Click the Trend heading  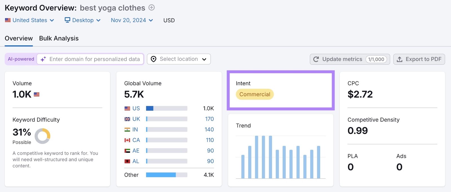[x=243, y=126]
